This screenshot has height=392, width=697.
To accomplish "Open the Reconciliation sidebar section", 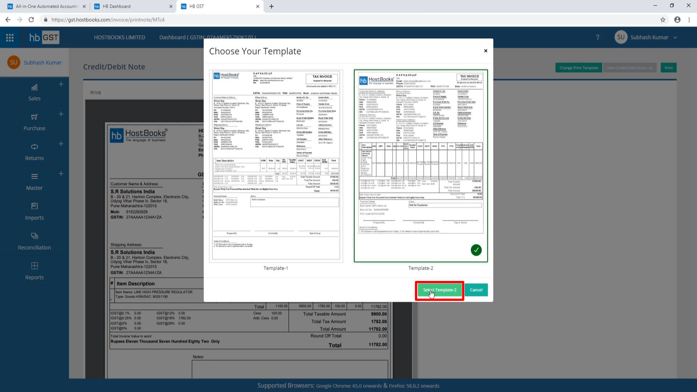I will click(x=34, y=241).
